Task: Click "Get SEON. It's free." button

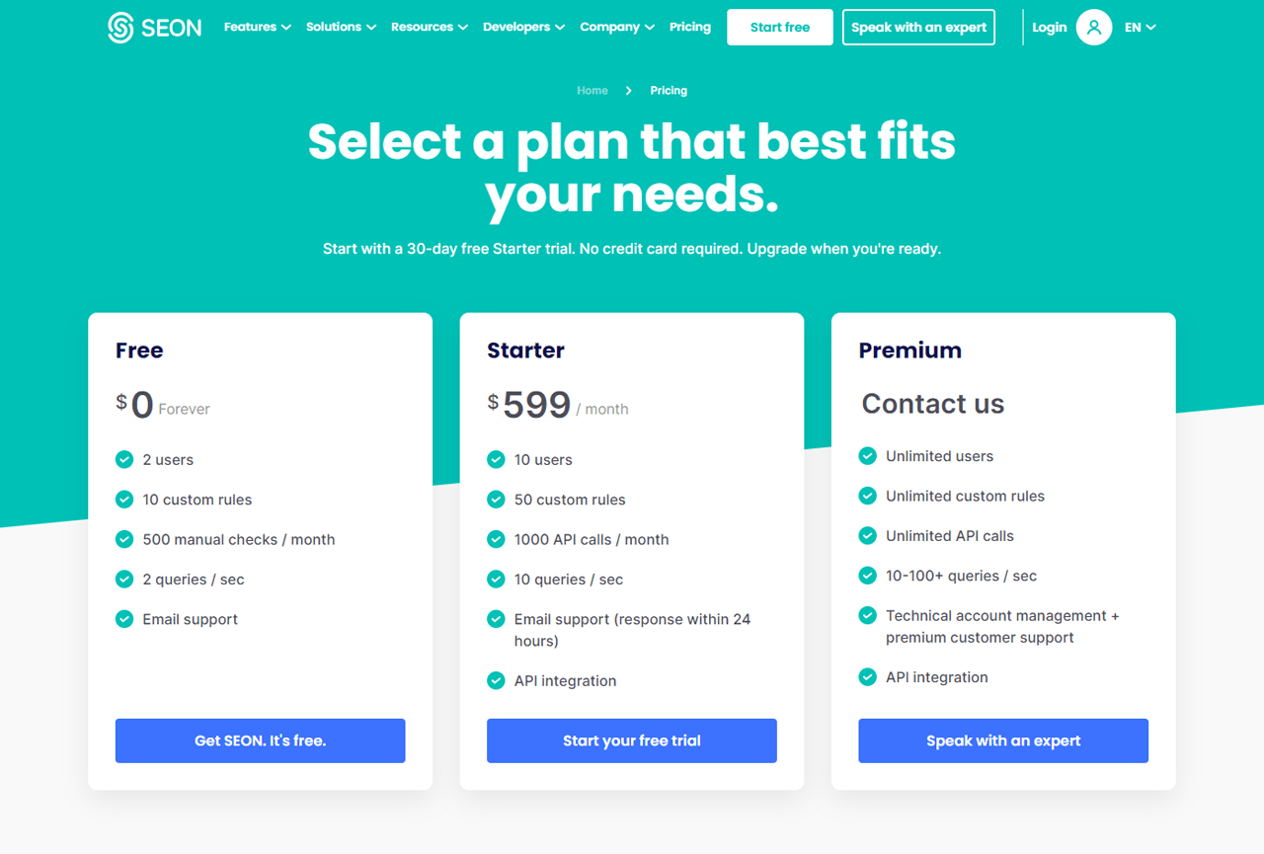Action: [260, 740]
